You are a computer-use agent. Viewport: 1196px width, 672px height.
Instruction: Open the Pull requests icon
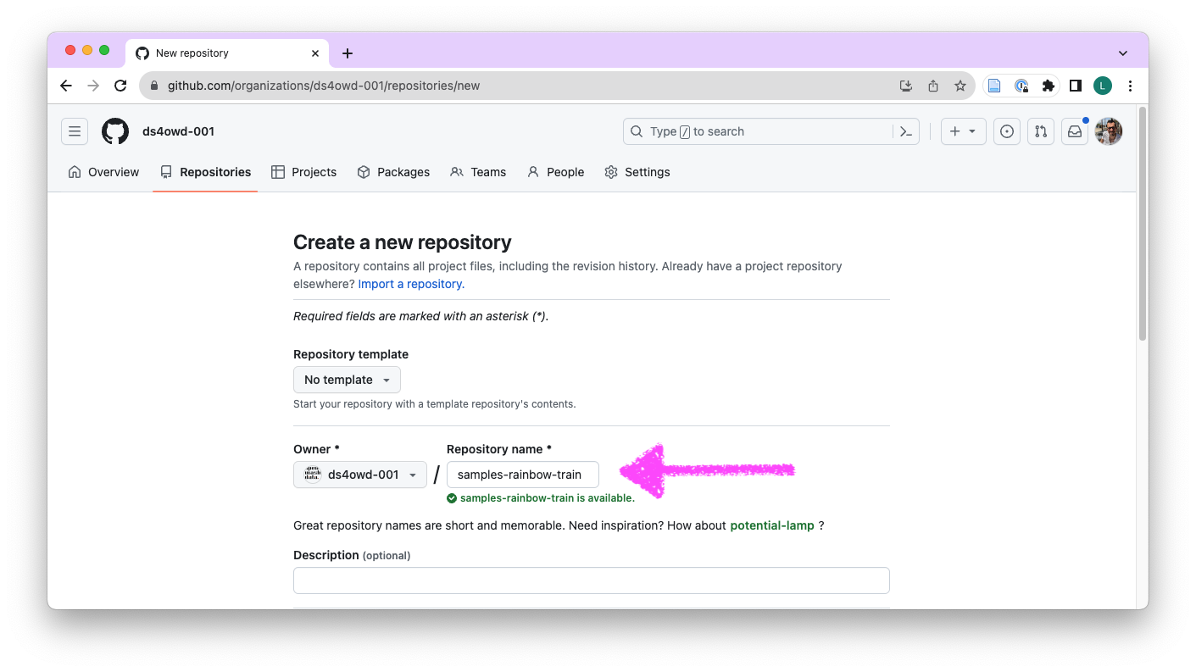pos(1041,131)
